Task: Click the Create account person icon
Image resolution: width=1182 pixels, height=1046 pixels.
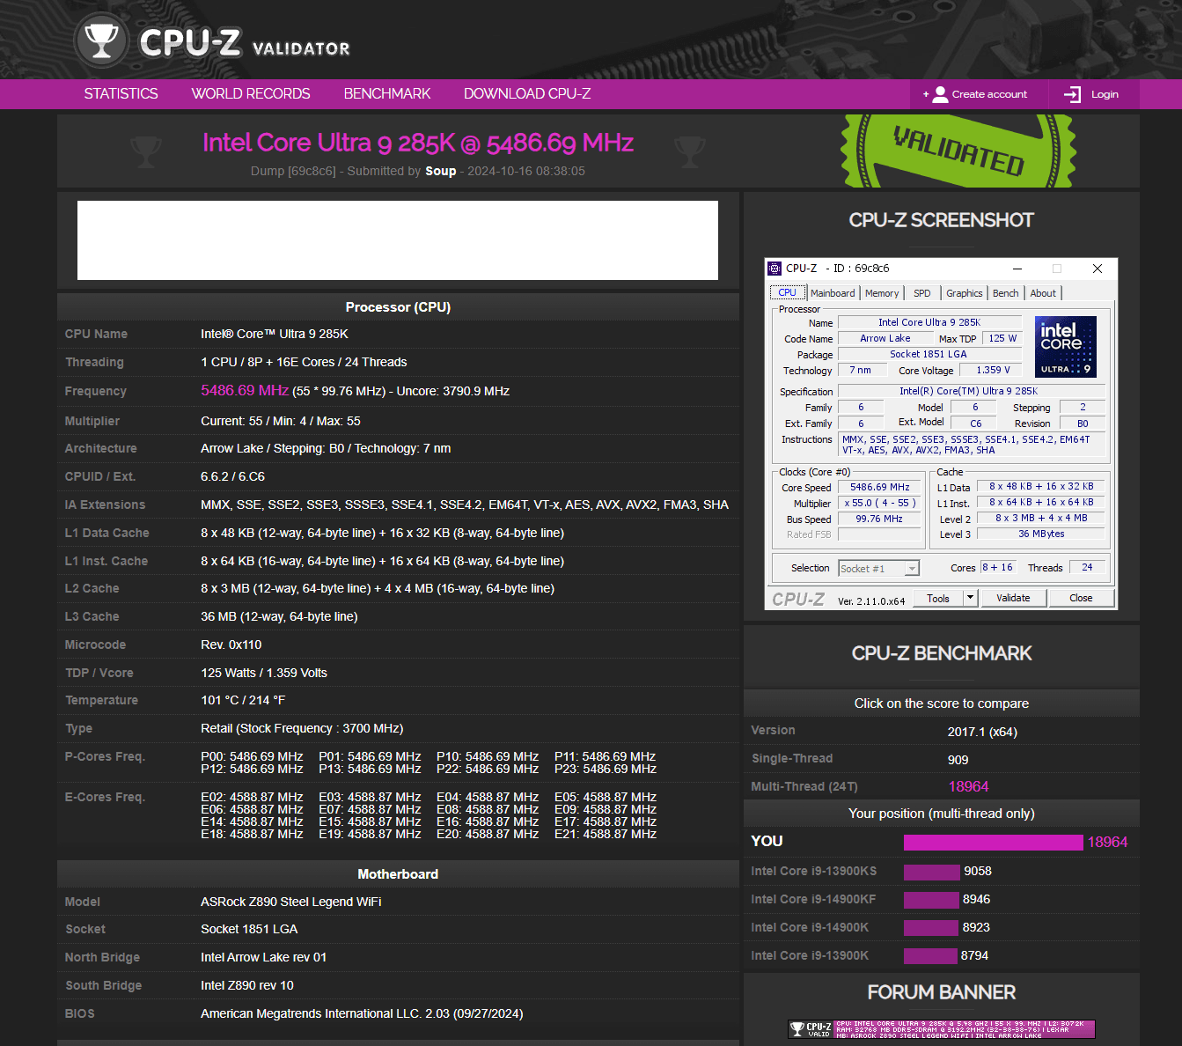Action: pos(940,94)
